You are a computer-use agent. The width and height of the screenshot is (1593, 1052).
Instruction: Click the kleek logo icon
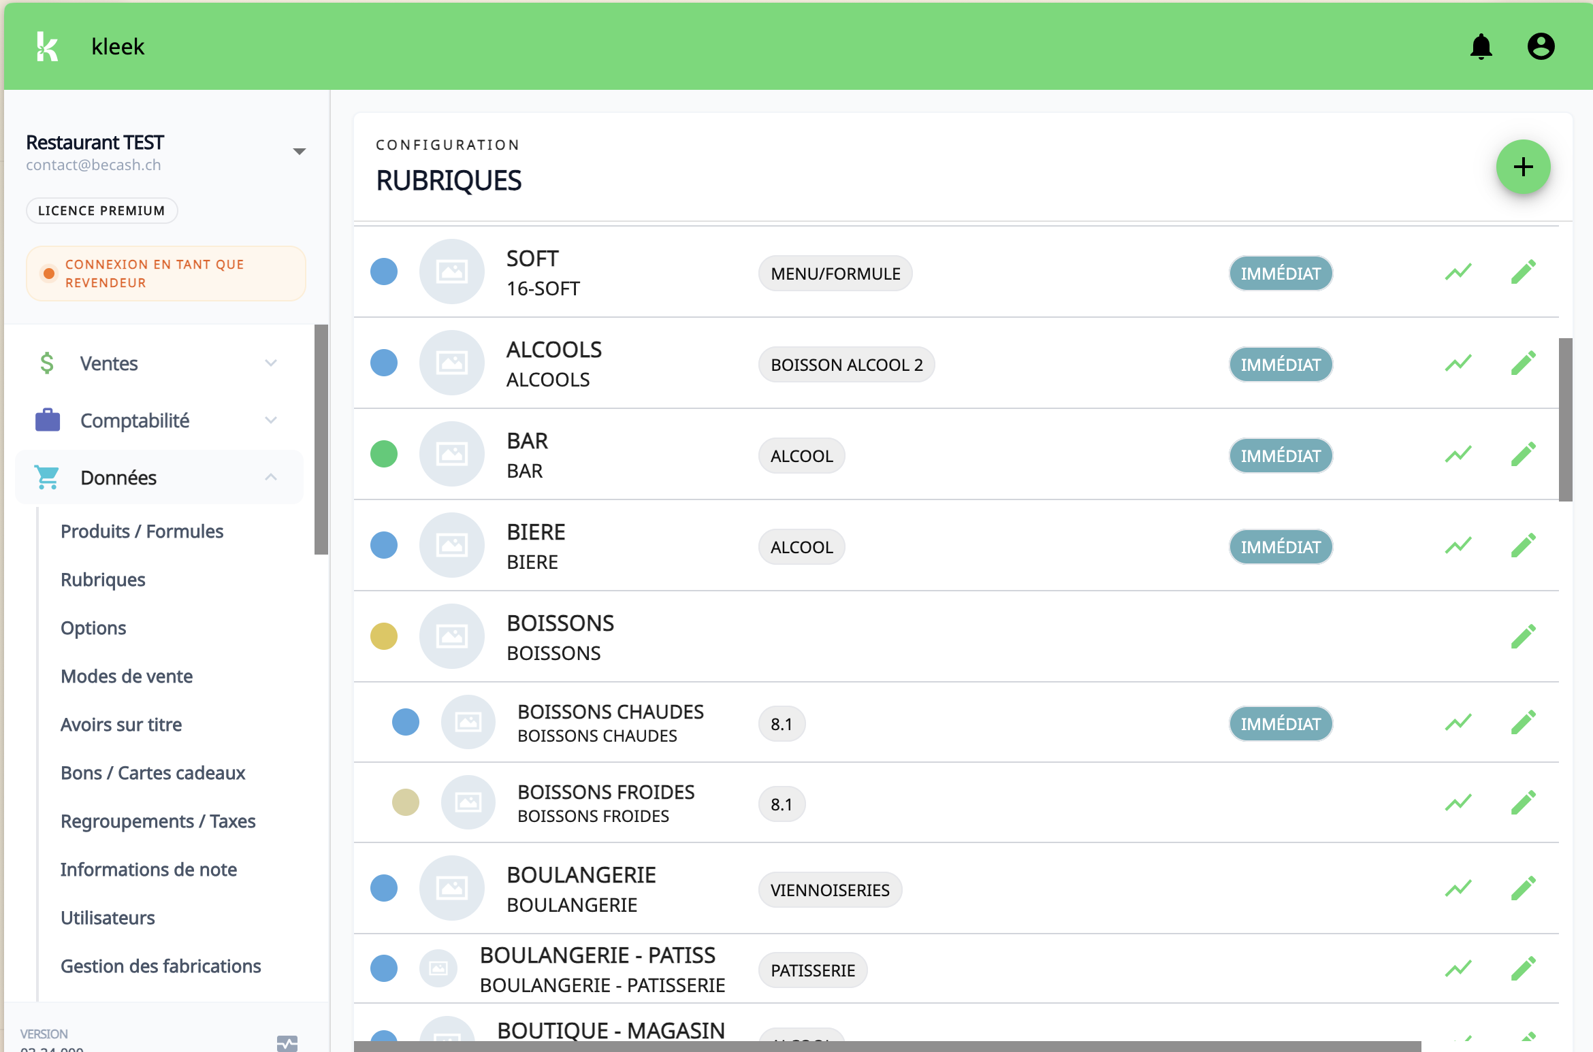tap(47, 47)
